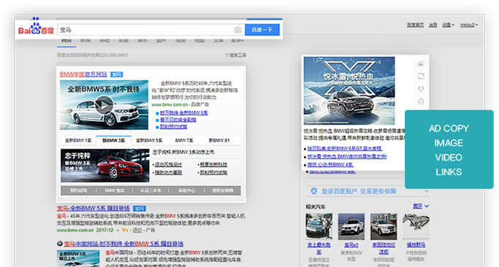
Task: Open the 搜索工具 filter
Action: 235,55
